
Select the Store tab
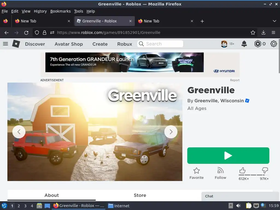point(140,195)
